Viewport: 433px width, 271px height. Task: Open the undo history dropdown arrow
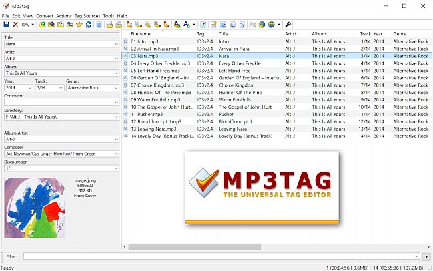click(x=33, y=25)
